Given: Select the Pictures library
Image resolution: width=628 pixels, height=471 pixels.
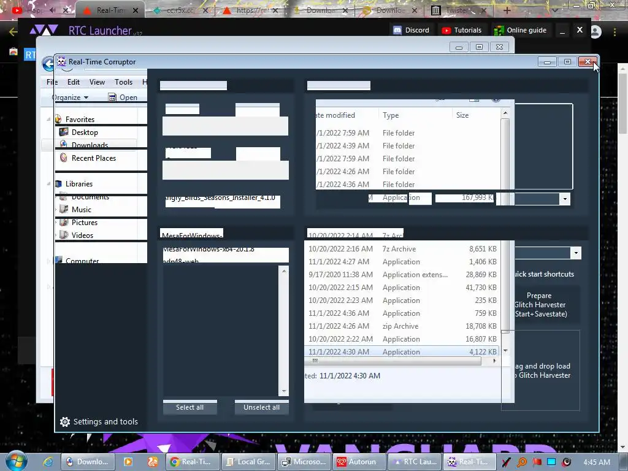Looking at the screenshot, I should pyautogui.click(x=85, y=222).
